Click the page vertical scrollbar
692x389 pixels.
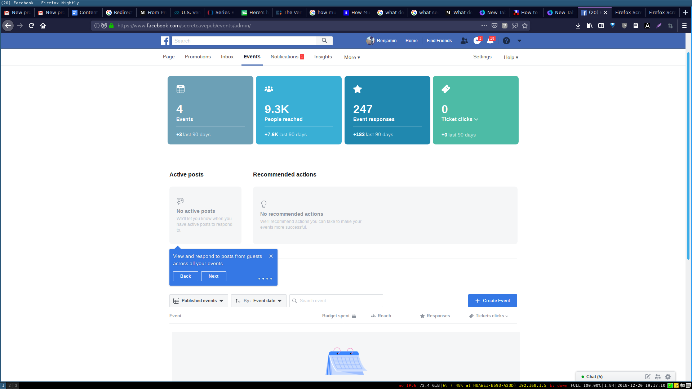click(x=688, y=156)
